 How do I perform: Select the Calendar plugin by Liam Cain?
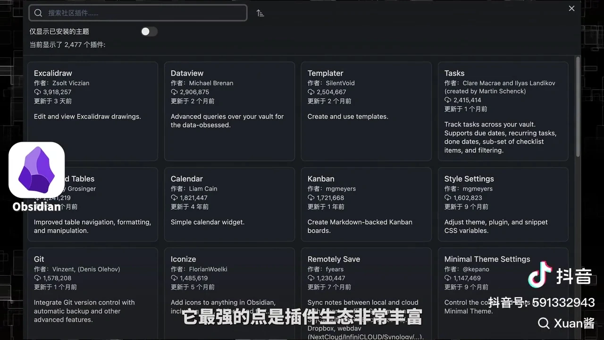[x=229, y=204]
